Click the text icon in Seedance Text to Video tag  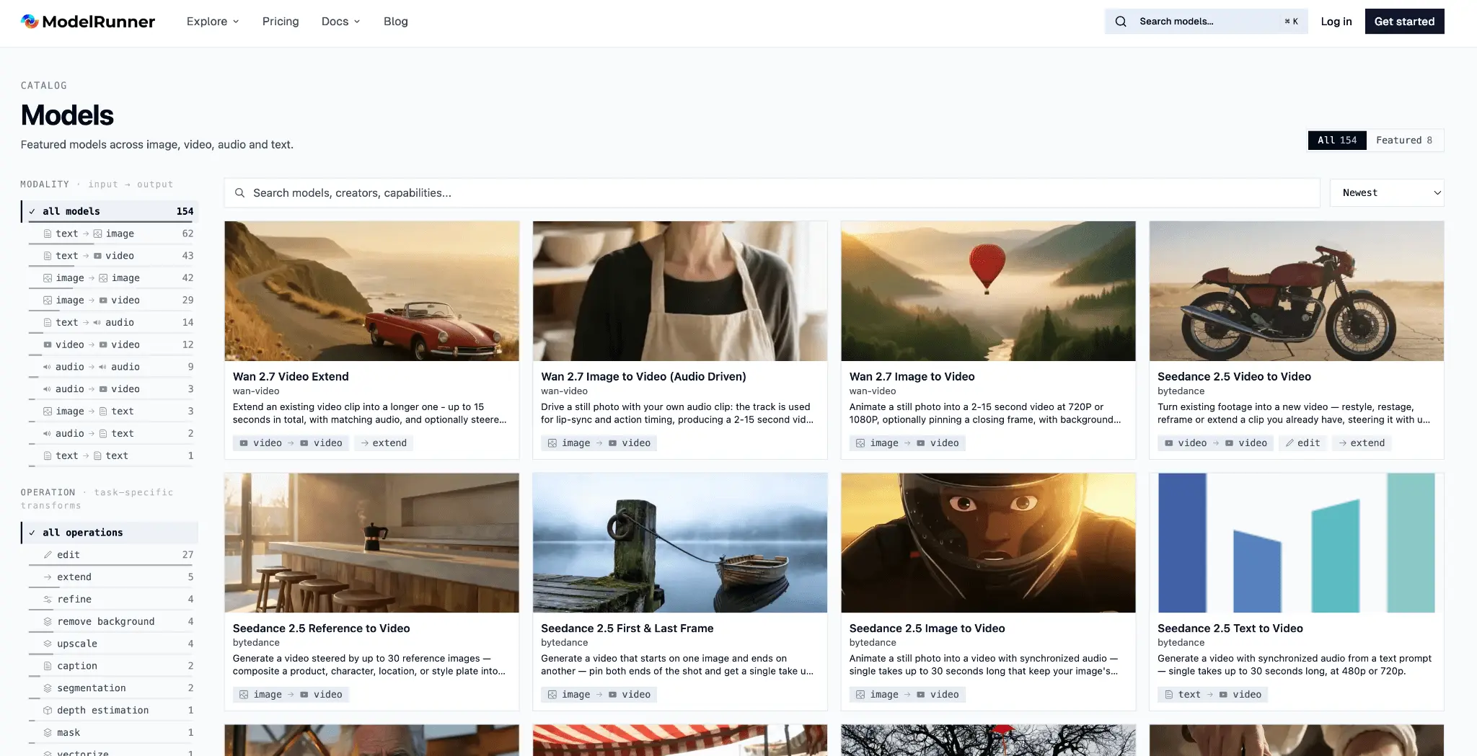pos(1168,695)
